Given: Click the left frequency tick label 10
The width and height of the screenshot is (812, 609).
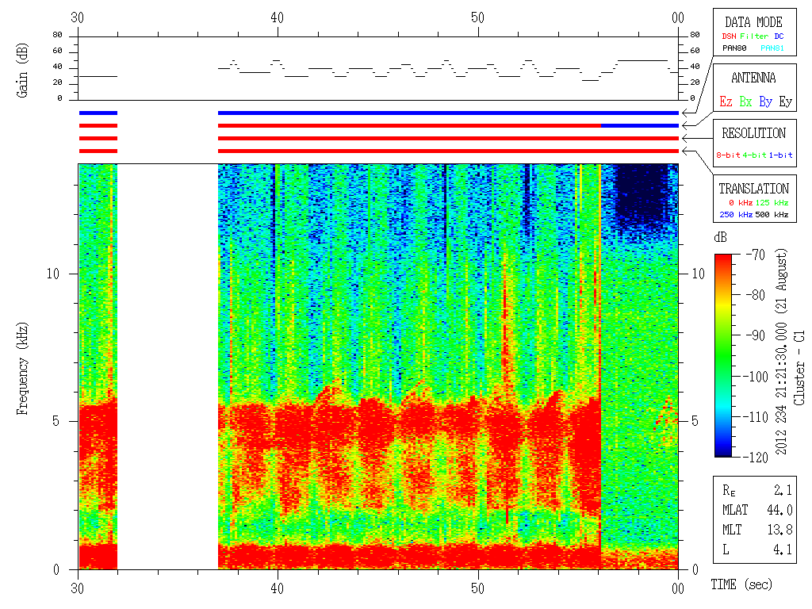Looking at the screenshot, I should [53, 274].
